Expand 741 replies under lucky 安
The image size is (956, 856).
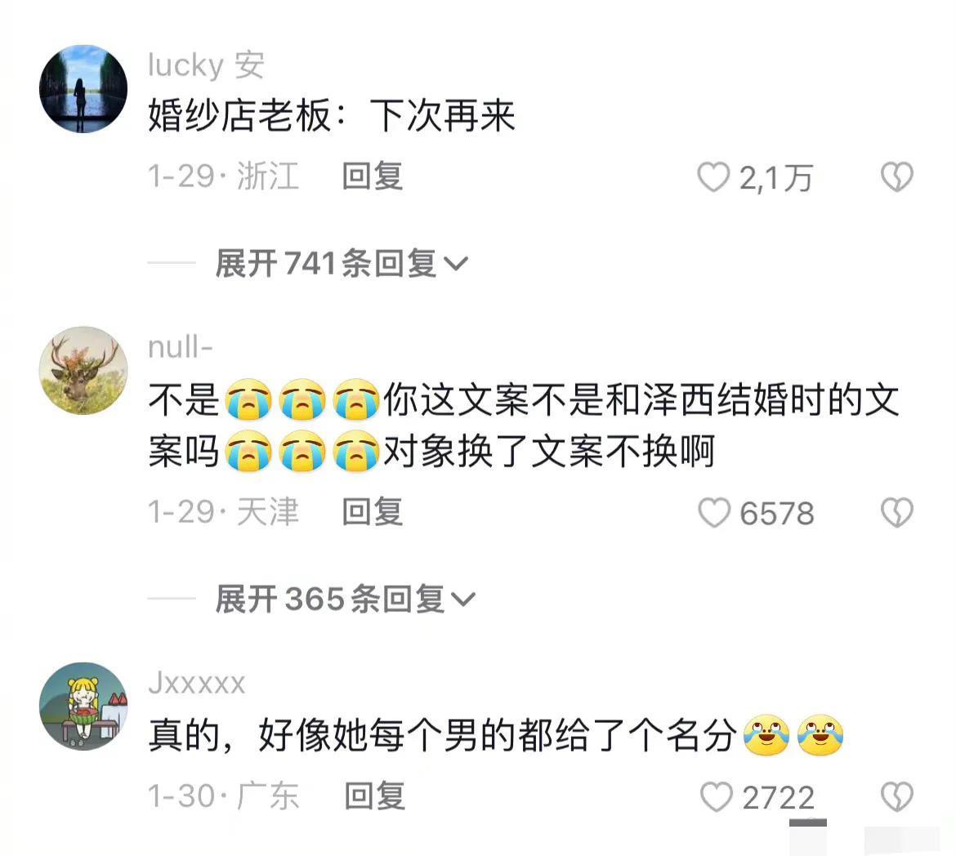[x=342, y=264]
